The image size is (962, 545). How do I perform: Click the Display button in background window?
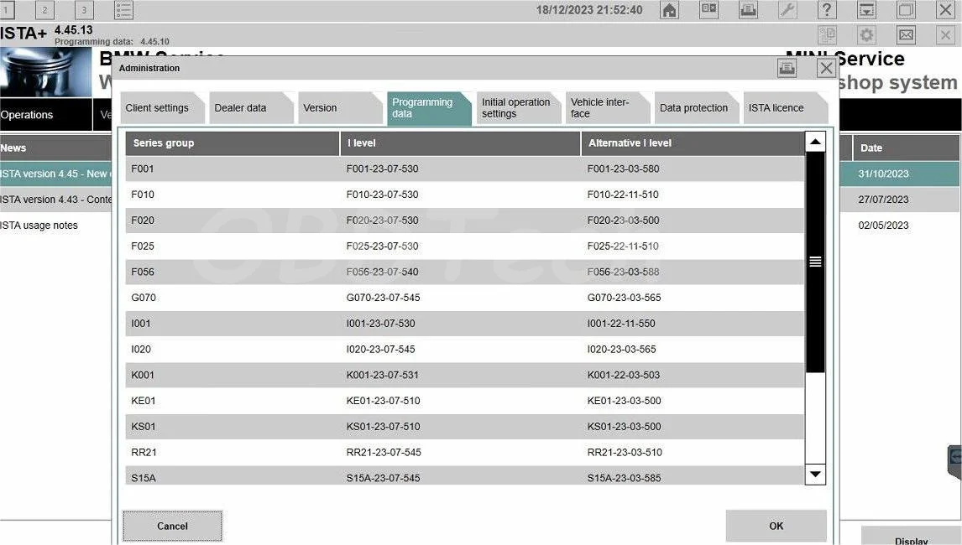tap(911, 537)
